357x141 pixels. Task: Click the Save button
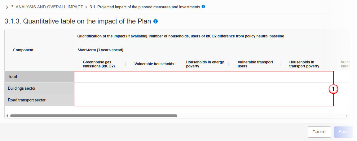click(x=344, y=132)
